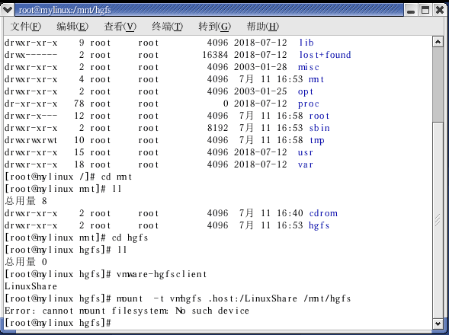
Task: Open the 文件(F) menu
Action: (26, 27)
